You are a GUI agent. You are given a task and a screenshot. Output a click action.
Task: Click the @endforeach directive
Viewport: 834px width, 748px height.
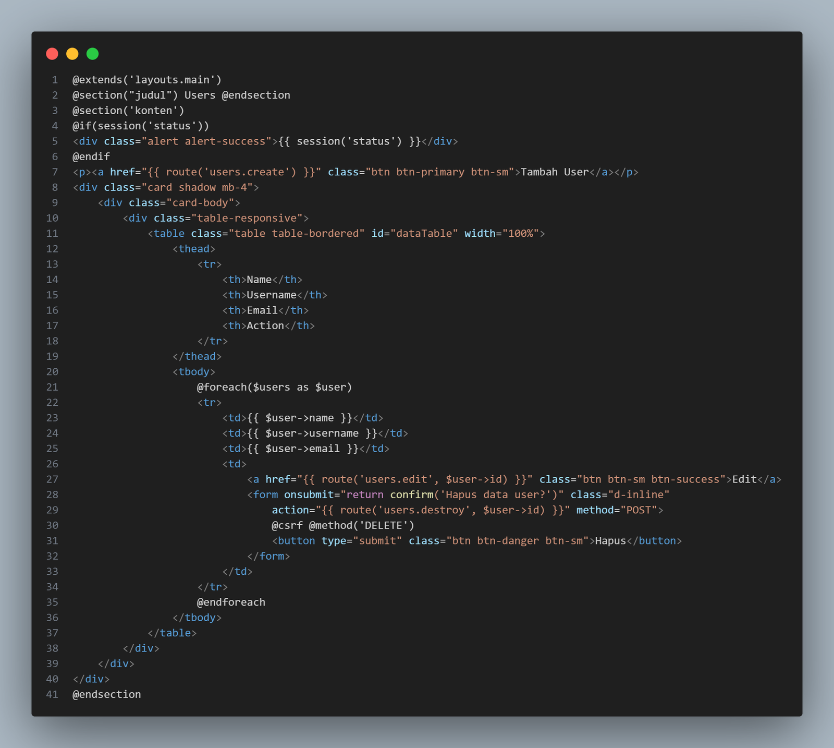[x=231, y=602]
